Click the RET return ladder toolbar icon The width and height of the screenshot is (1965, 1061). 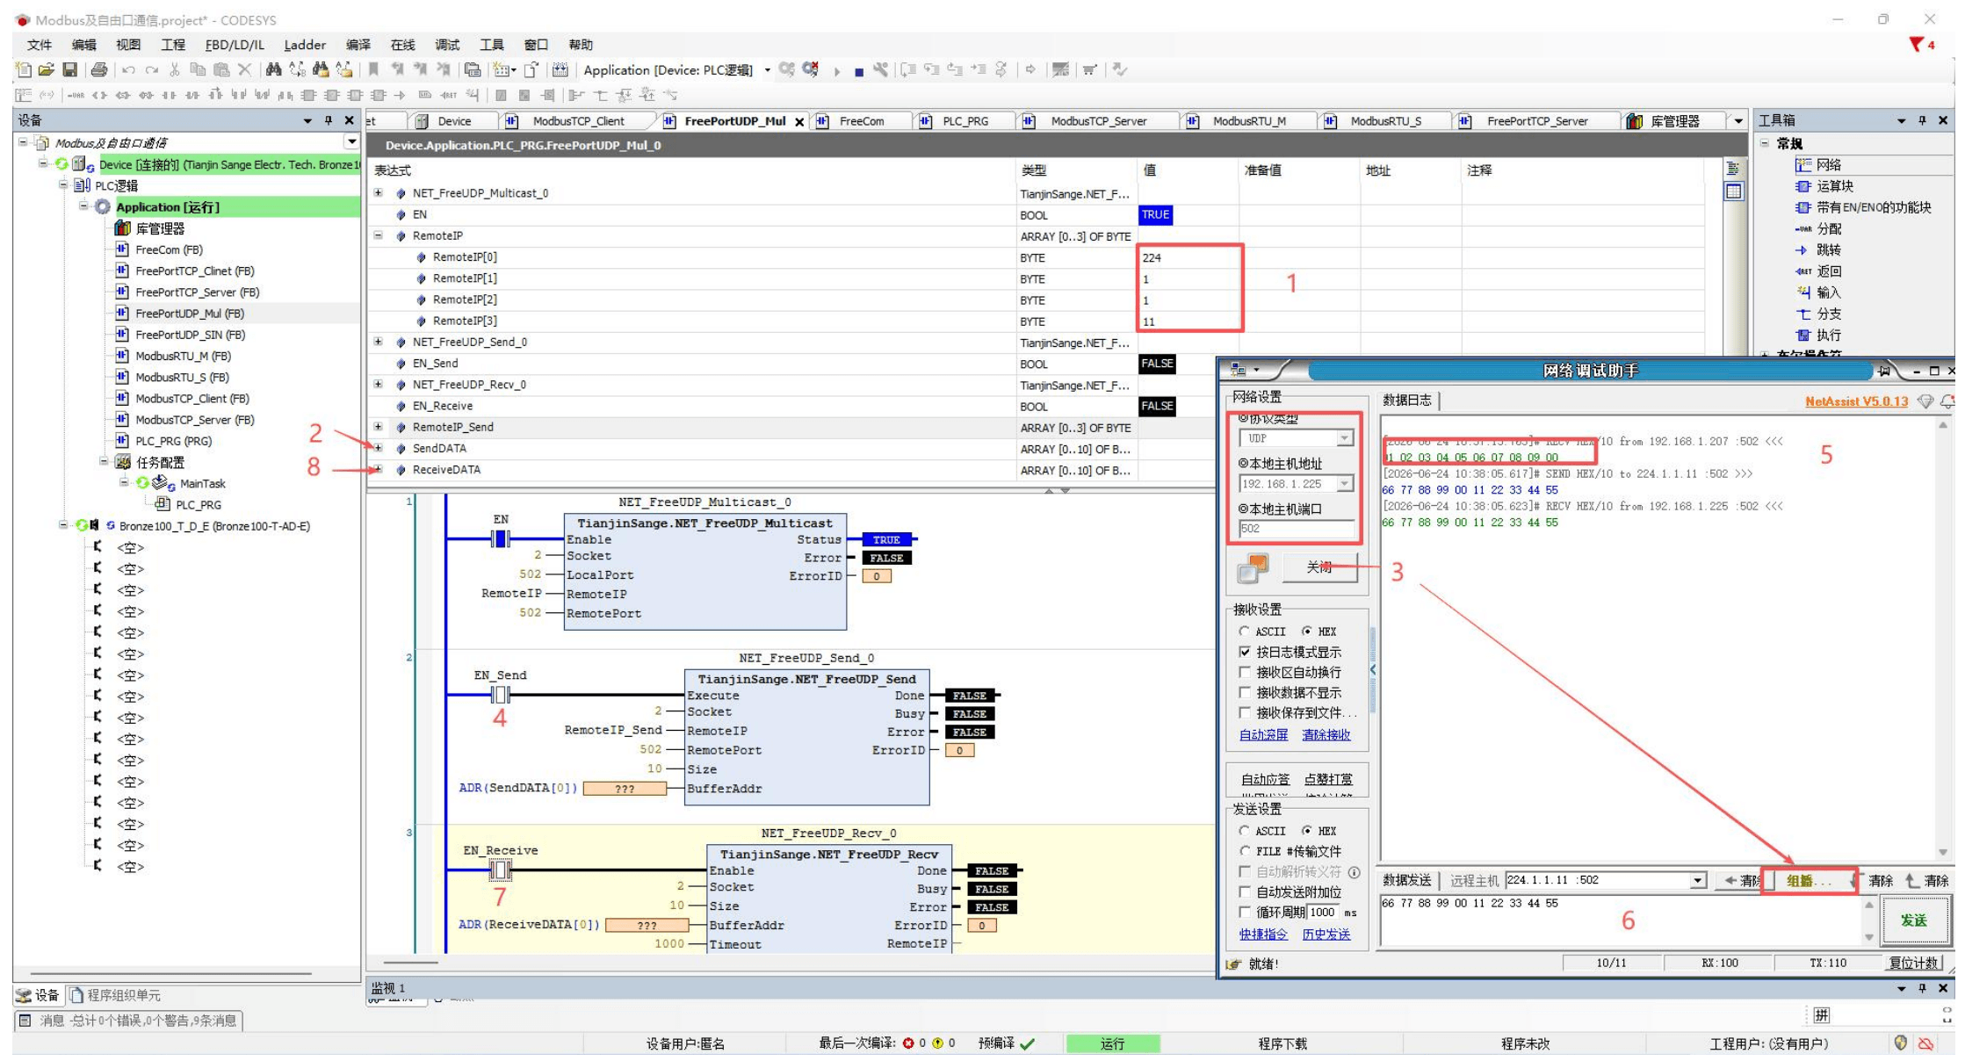(x=448, y=95)
